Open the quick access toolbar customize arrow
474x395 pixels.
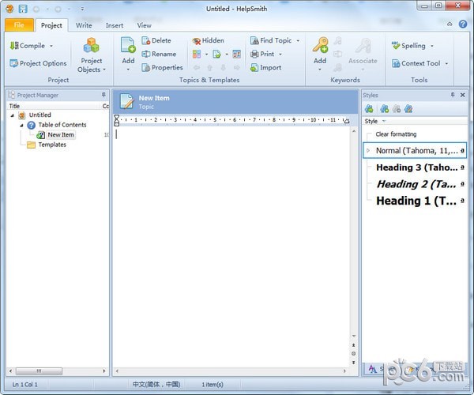click(x=82, y=9)
